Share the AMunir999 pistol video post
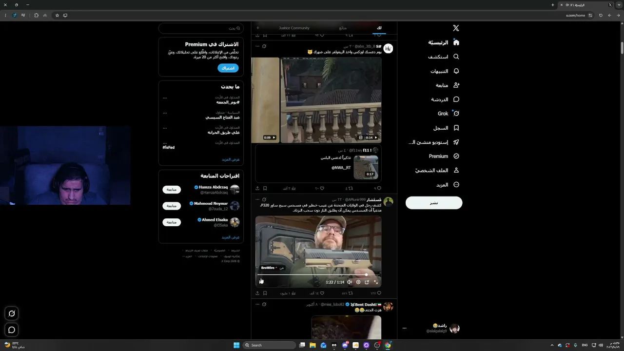624x351 pixels. (257, 293)
